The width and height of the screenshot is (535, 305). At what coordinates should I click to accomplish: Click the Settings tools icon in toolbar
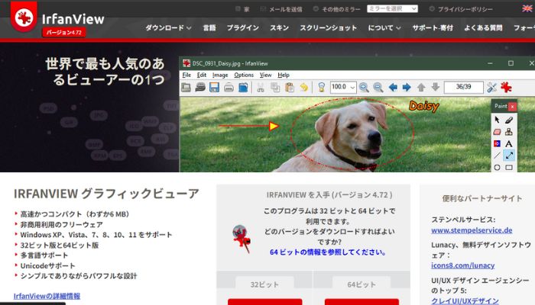click(491, 88)
